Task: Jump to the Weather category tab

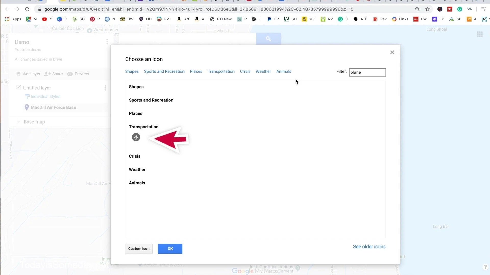Action: click(263, 71)
